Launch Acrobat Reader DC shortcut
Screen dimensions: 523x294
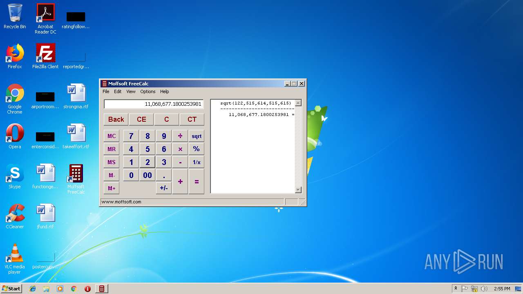point(45,19)
